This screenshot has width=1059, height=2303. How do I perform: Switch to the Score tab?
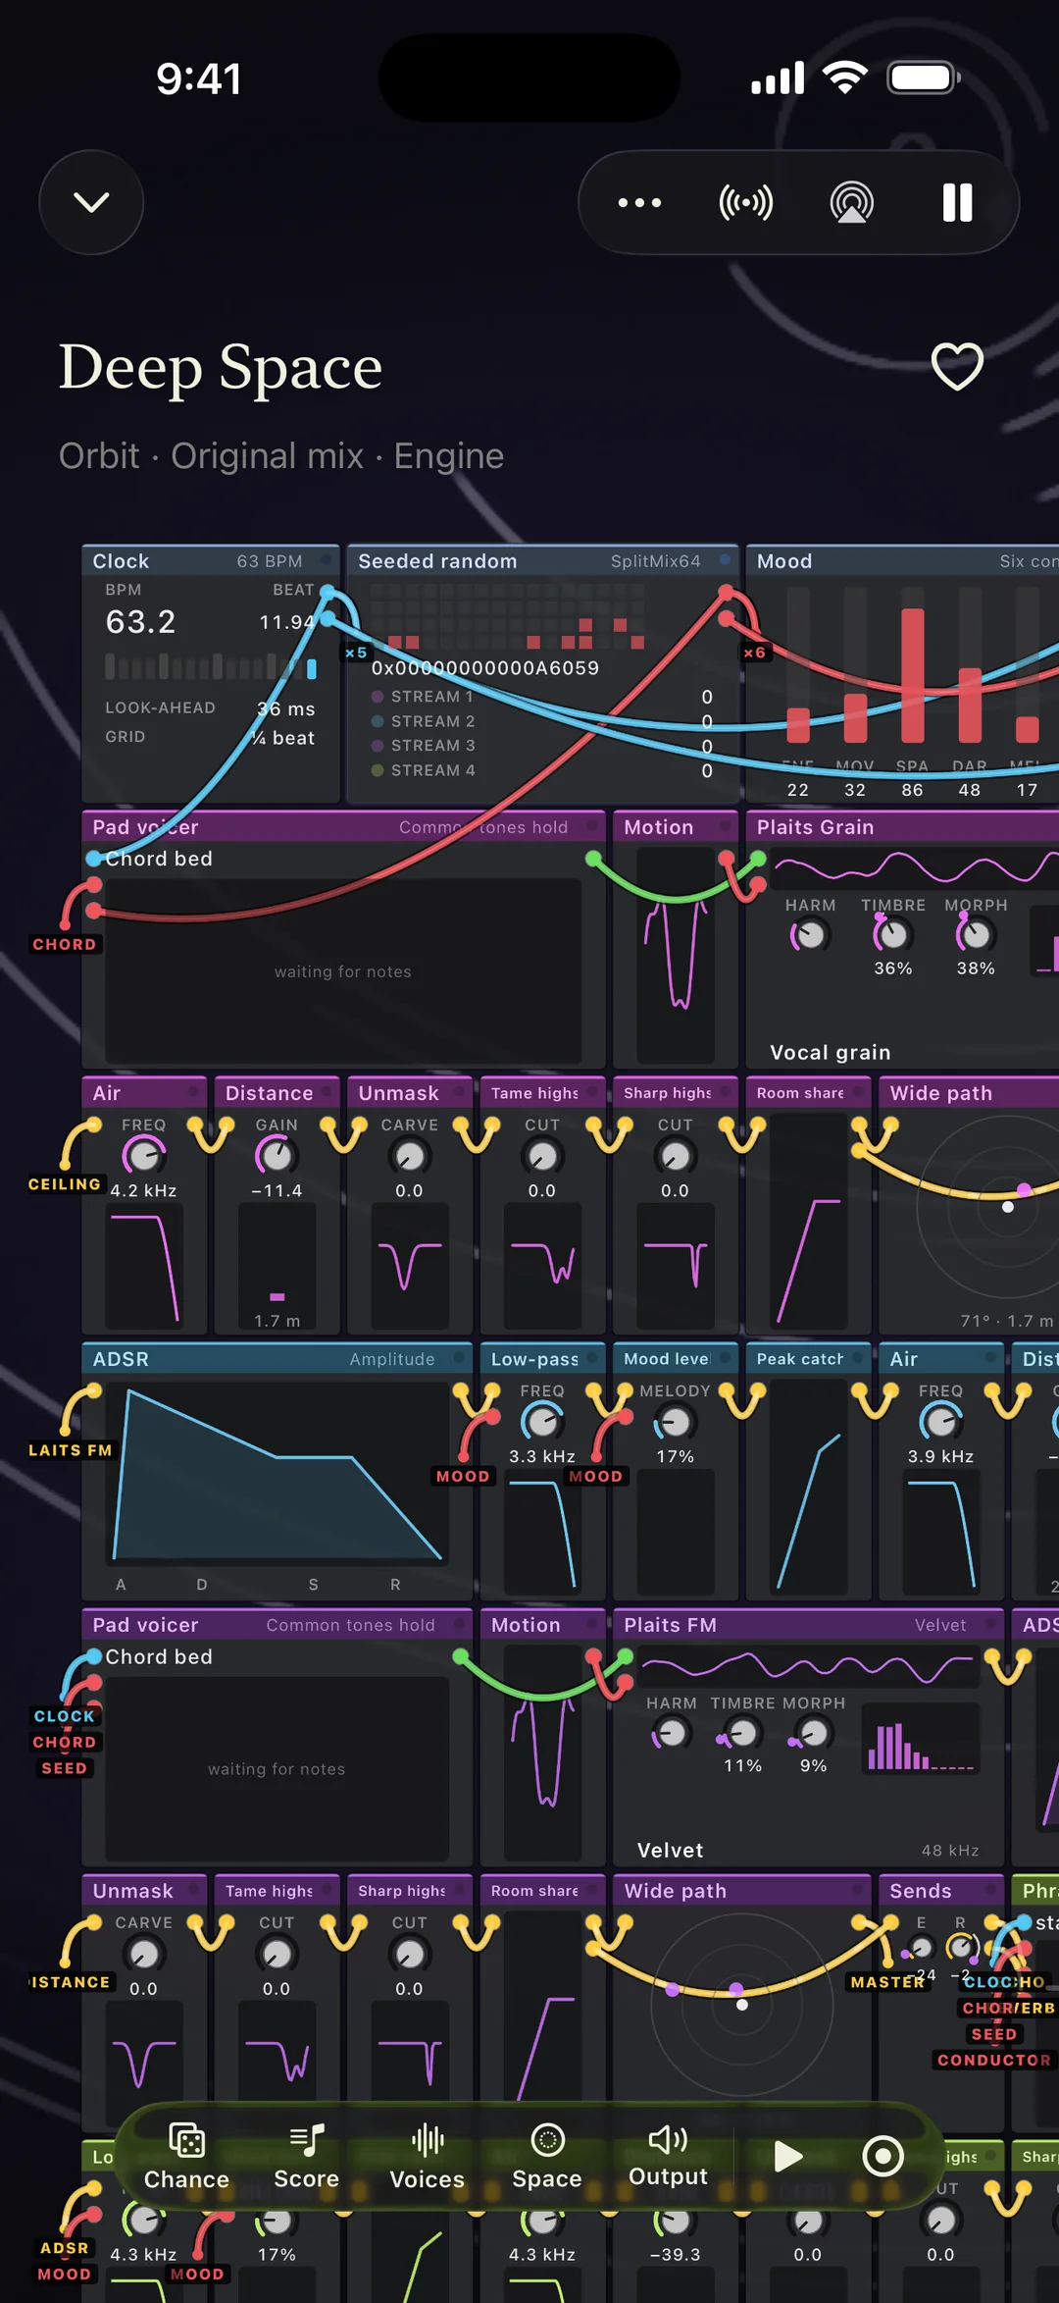(x=306, y=2157)
